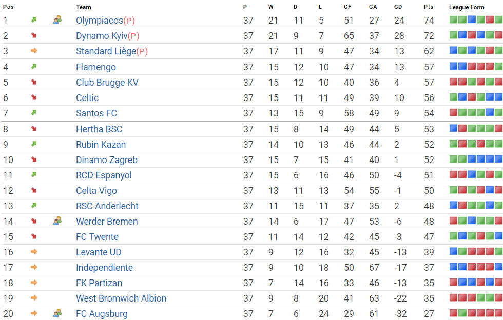
Task: Go to the Levante UD team page
Action: [x=99, y=252]
